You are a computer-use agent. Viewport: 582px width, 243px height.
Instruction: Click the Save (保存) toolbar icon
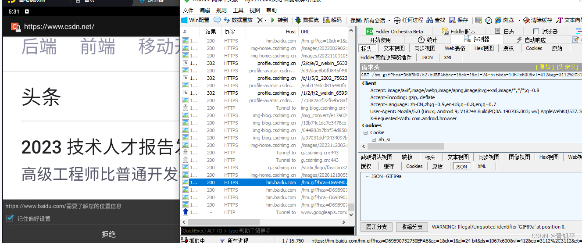pos(452,20)
